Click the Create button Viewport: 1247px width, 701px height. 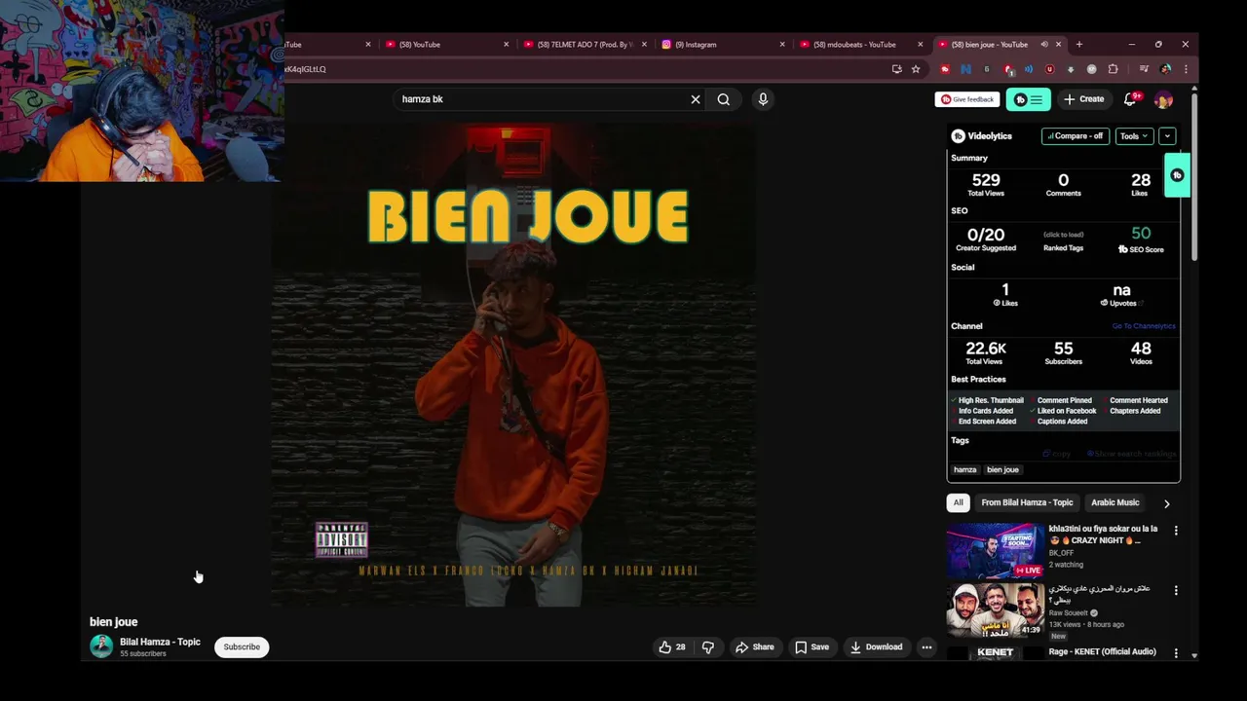pyautogui.click(x=1084, y=99)
